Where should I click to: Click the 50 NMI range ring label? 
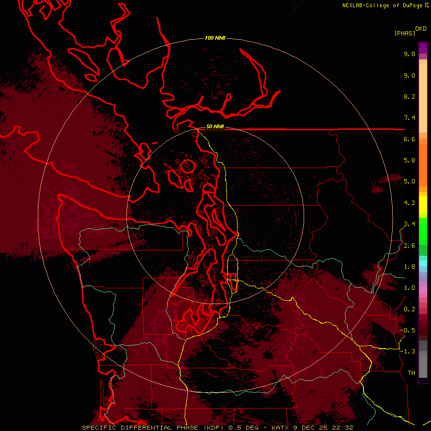coord(215,127)
